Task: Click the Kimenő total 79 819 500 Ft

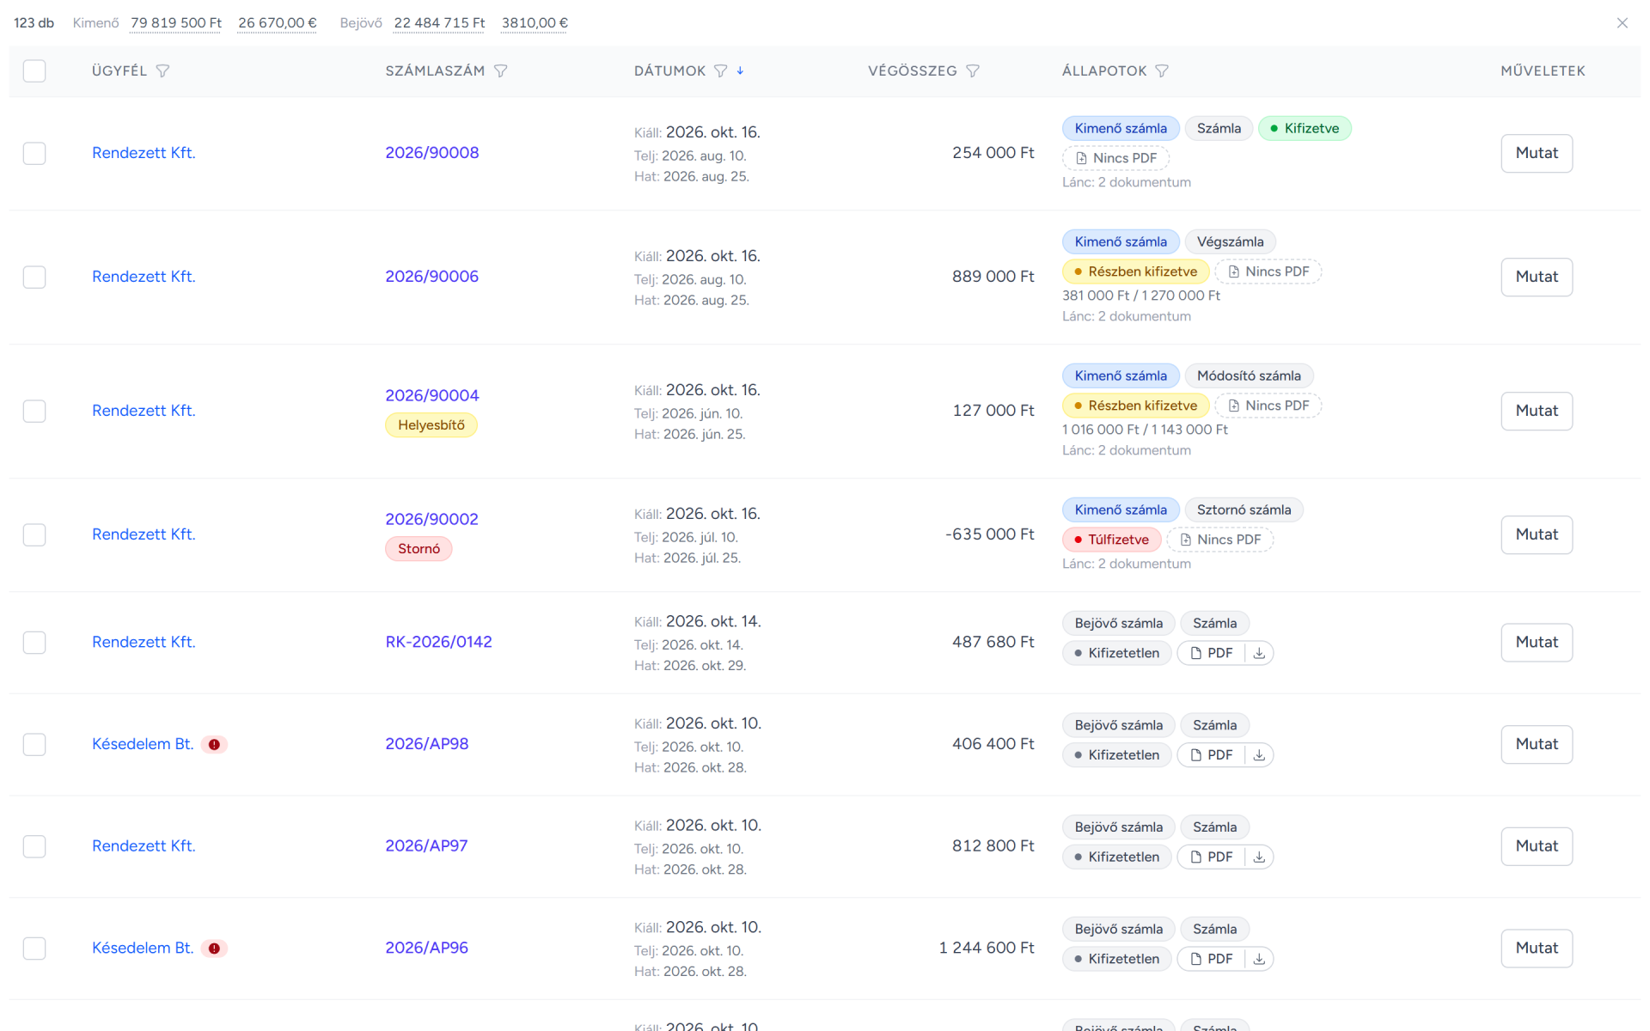Action: click(176, 23)
